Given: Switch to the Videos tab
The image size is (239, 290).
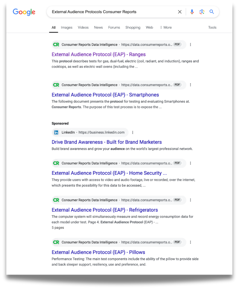Looking at the screenshot, I should click(83, 27).
